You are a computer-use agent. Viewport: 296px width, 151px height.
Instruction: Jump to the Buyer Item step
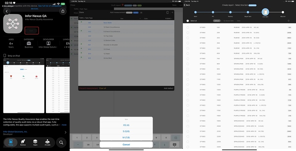pos(248,12)
